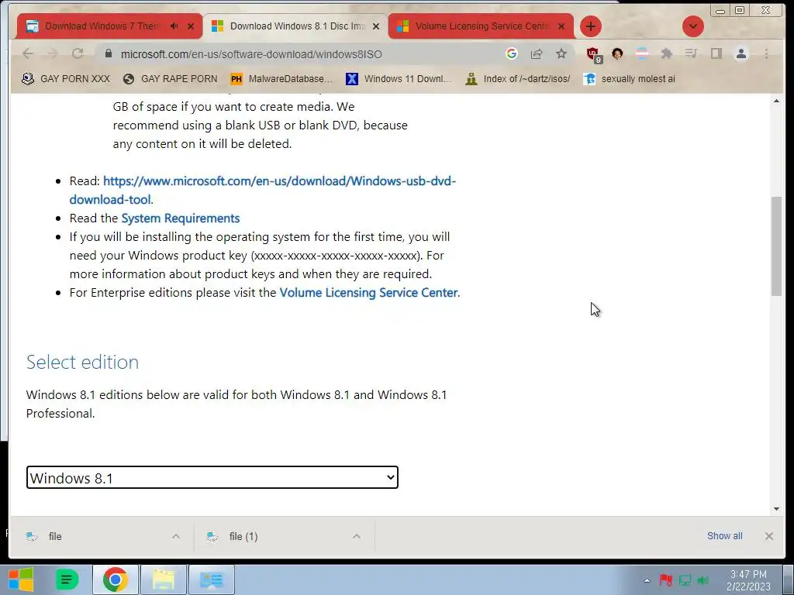Expand the Windows 8.1 edition dropdown

point(212,477)
